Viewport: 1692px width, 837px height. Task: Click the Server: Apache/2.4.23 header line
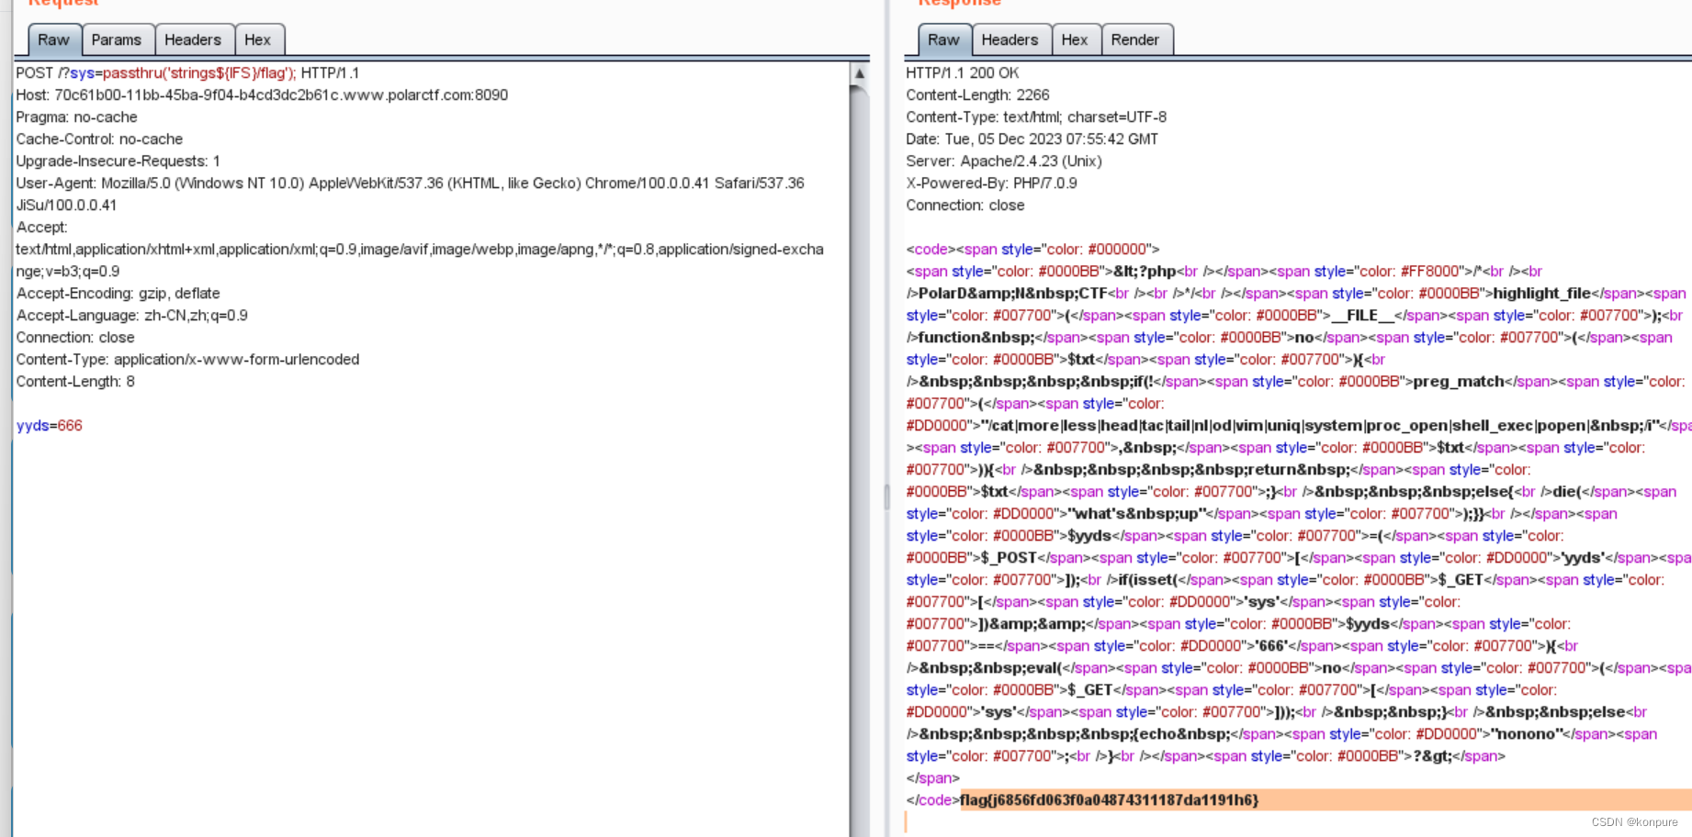(1004, 161)
